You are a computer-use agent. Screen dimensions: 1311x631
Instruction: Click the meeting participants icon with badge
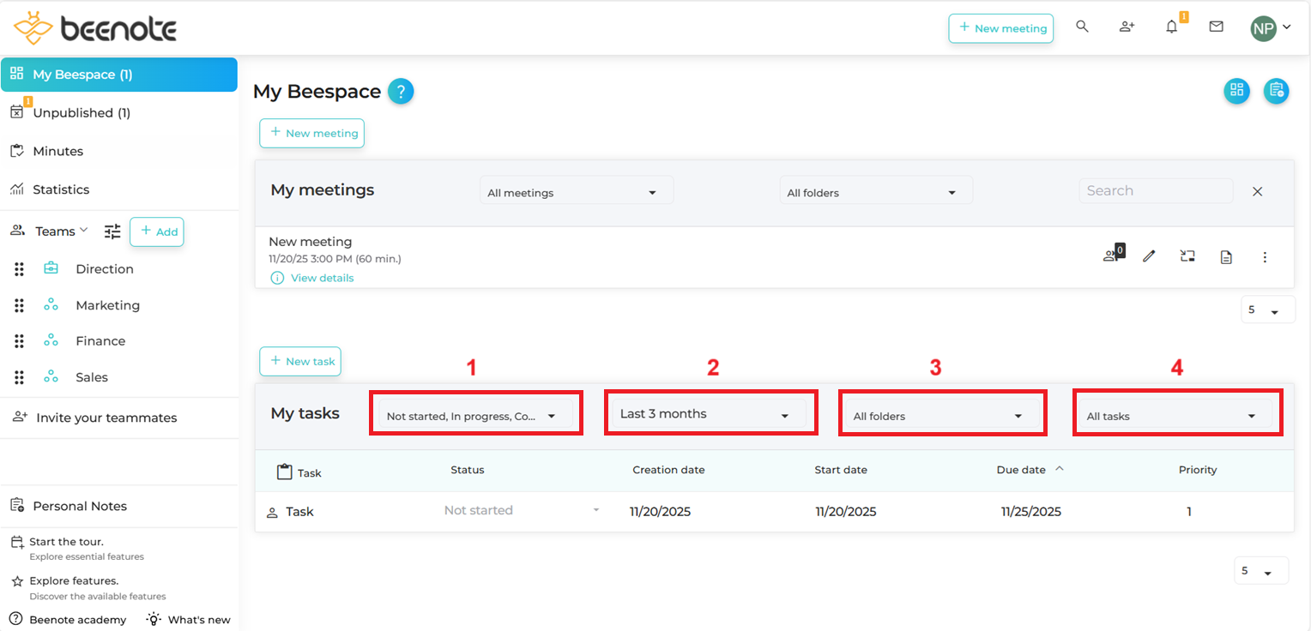click(1111, 255)
